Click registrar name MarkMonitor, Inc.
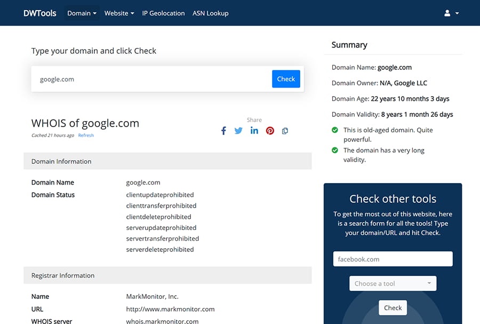This screenshot has width=480, height=324. (152, 296)
